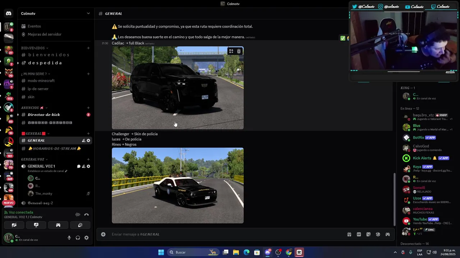Collapse the ¿ MI MINI SERIE ? category
The width and height of the screenshot is (460, 258).
pos(36,74)
